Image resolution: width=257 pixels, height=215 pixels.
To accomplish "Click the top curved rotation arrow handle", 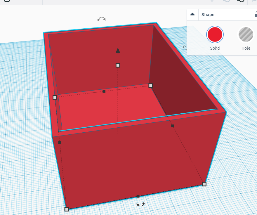I will [101, 19].
